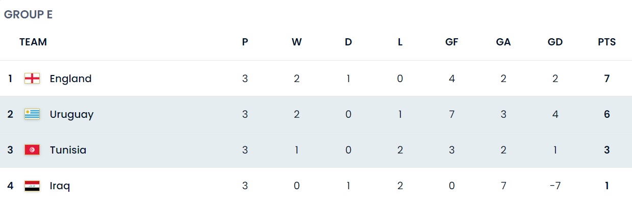This screenshot has height=203, width=632.
Task: Click the D column header
Action: pos(348,42)
